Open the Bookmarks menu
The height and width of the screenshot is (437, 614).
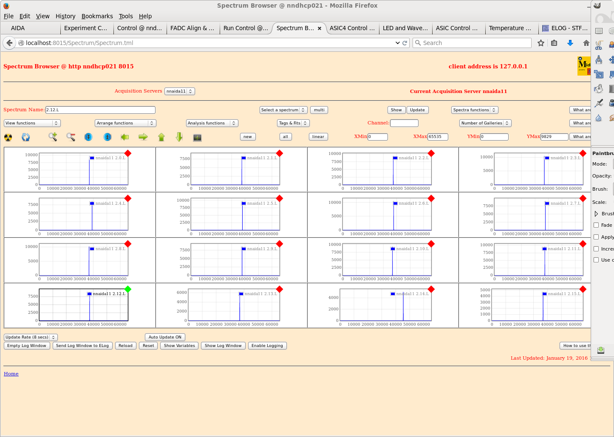[x=97, y=16]
